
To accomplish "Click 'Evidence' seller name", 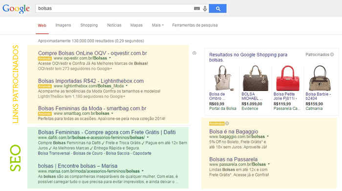I will 250,108.
